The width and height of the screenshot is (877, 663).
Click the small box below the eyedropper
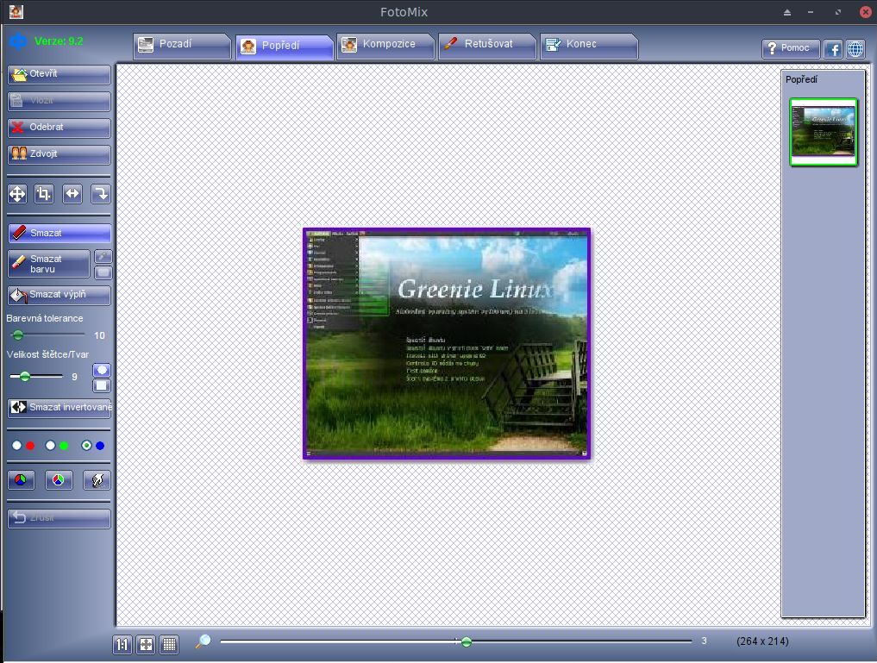click(x=103, y=272)
